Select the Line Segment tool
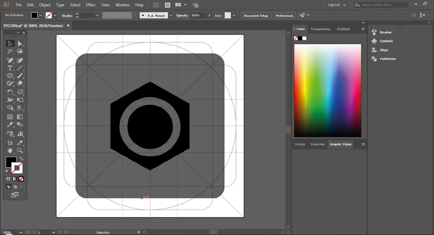The image size is (434, 235). click(20, 68)
